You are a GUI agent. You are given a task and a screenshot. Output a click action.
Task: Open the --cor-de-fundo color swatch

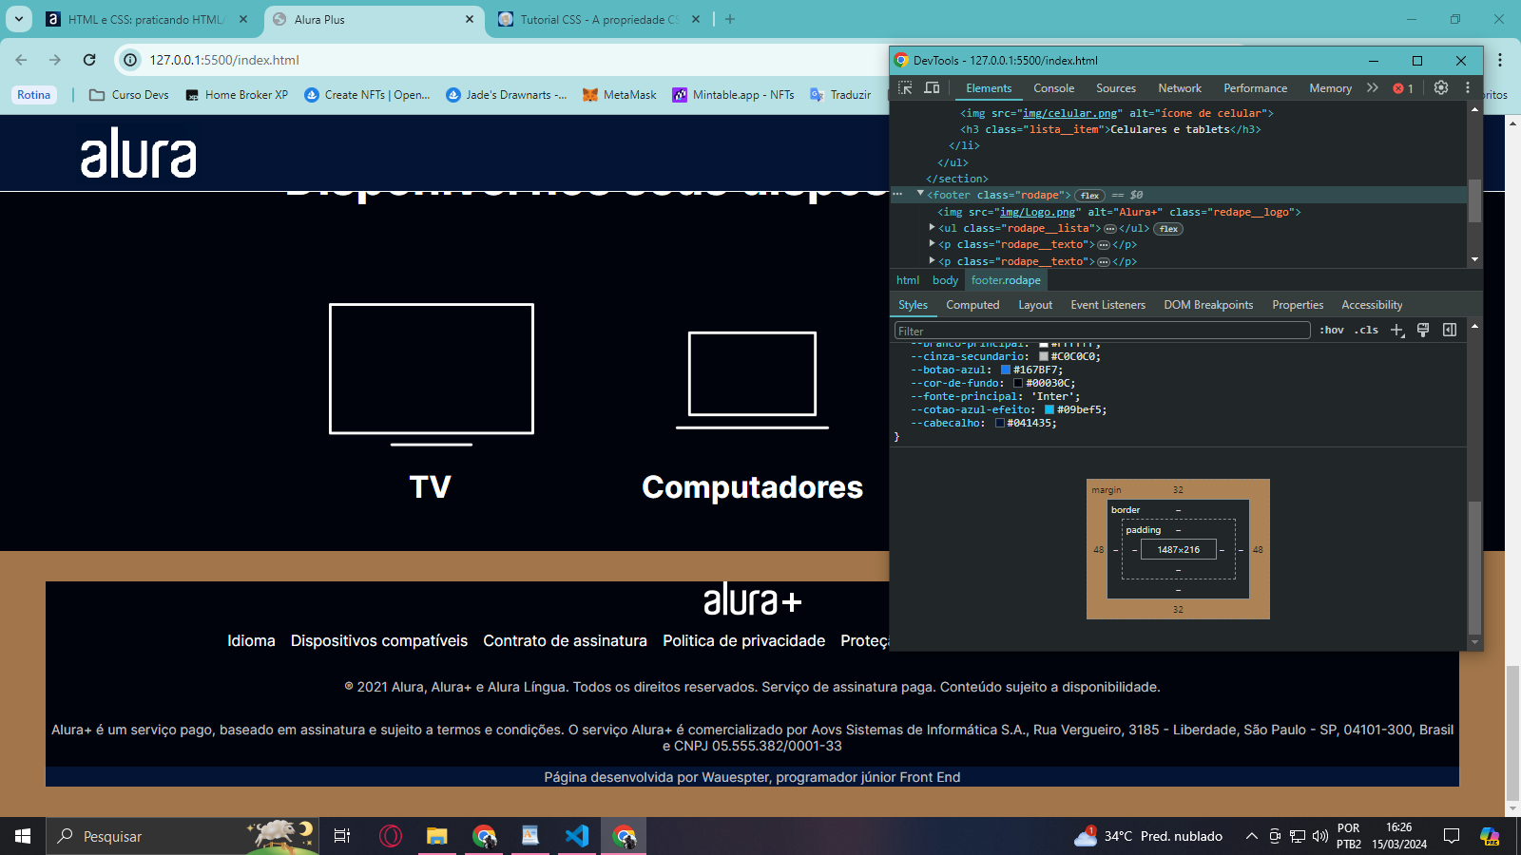(x=1018, y=383)
